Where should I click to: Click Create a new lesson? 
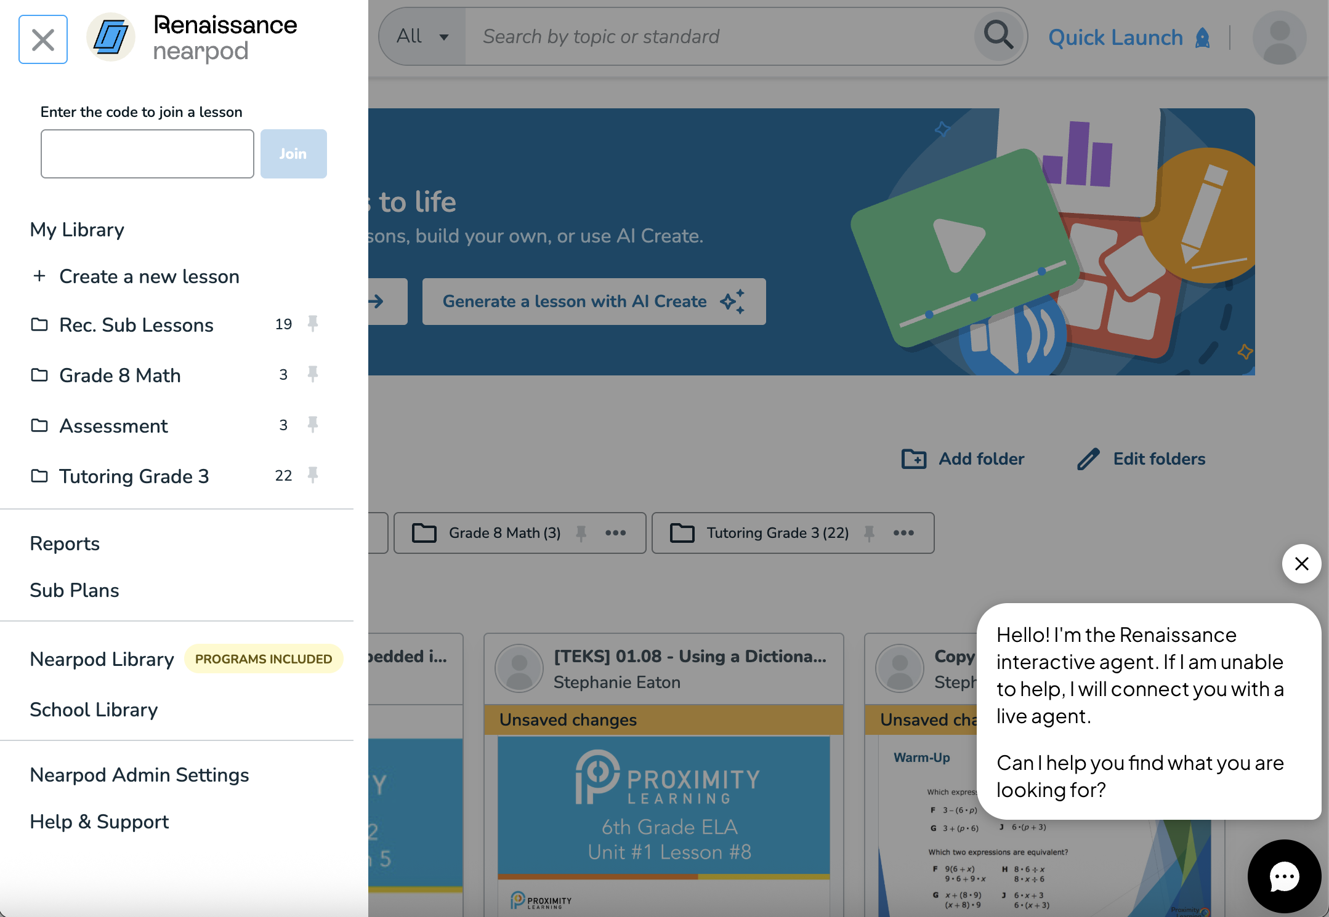[149, 276]
